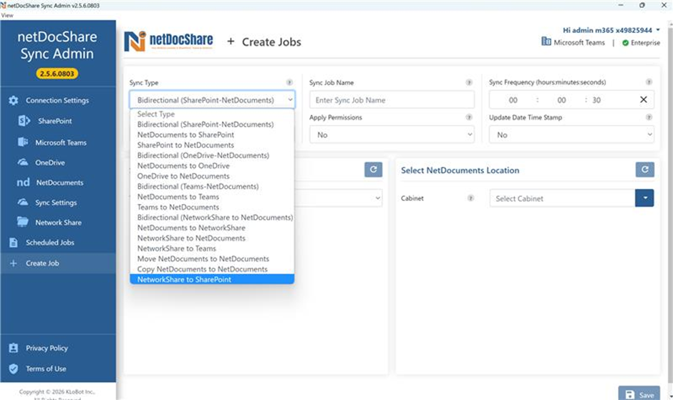Viewport: 673px width, 400px height.
Task: Click the Microsoft Teams building icon in header
Action: coord(546,42)
